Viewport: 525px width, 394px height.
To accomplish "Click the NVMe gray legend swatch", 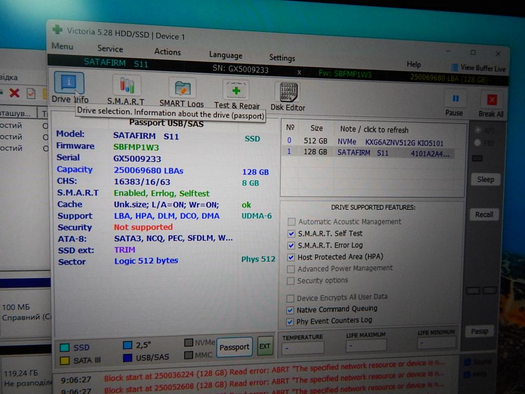I will [189, 342].
